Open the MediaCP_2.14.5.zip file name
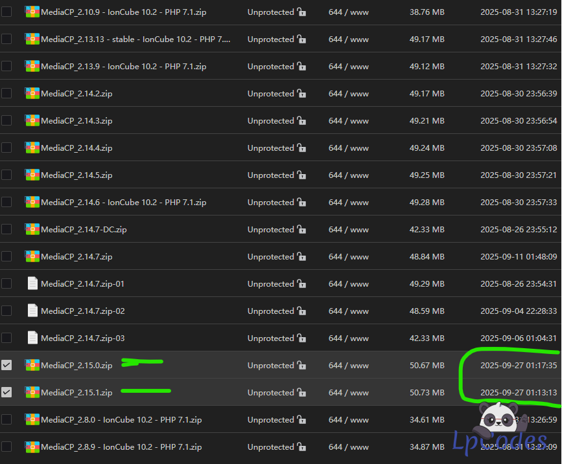562x464 pixels. pyautogui.click(x=76, y=175)
